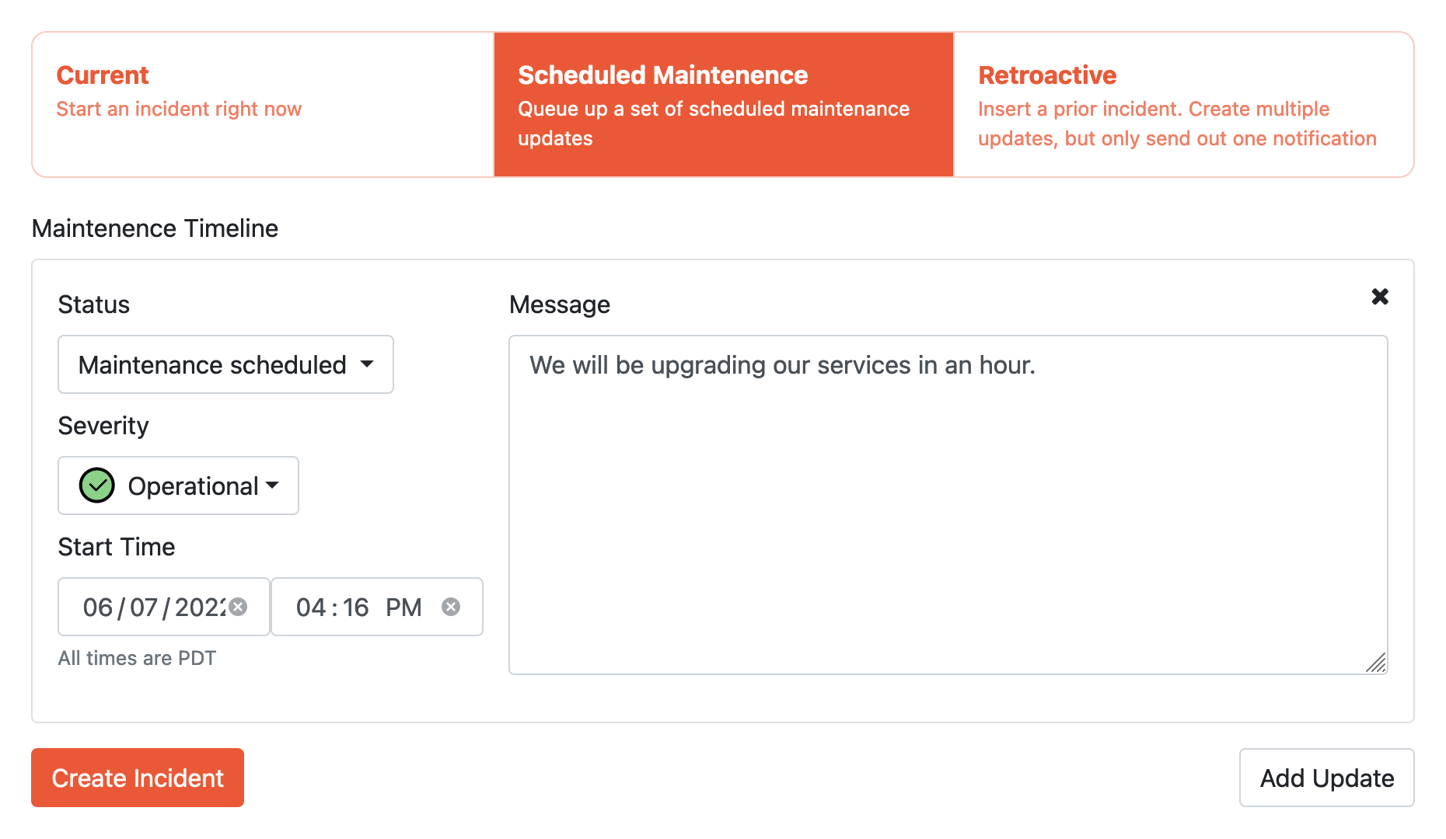The height and width of the screenshot is (839, 1446).
Task: Click inside the Message text area
Action: [948, 505]
